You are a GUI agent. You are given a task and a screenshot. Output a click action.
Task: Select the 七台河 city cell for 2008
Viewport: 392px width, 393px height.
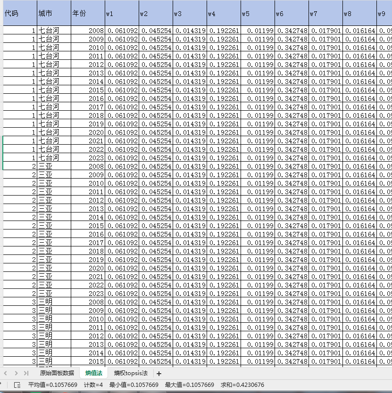[x=54, y=31]
